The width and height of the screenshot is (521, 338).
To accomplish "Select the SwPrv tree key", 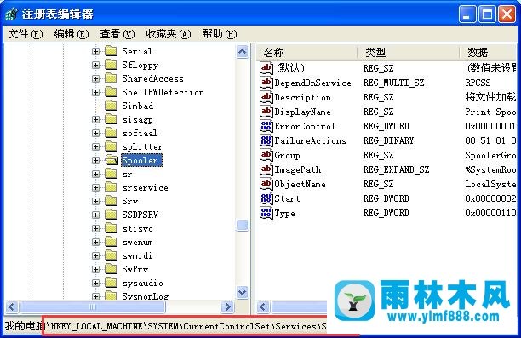I will pos(135,269).
